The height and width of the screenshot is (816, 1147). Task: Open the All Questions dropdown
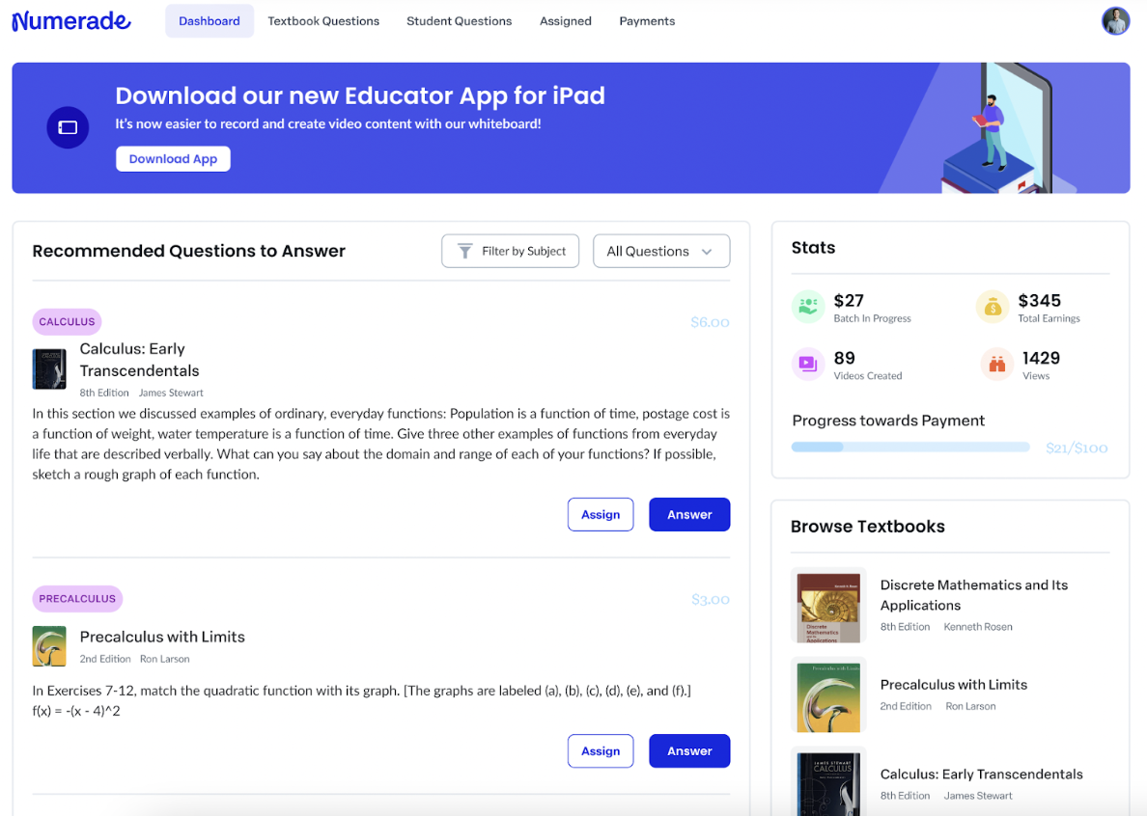point(660,251)
